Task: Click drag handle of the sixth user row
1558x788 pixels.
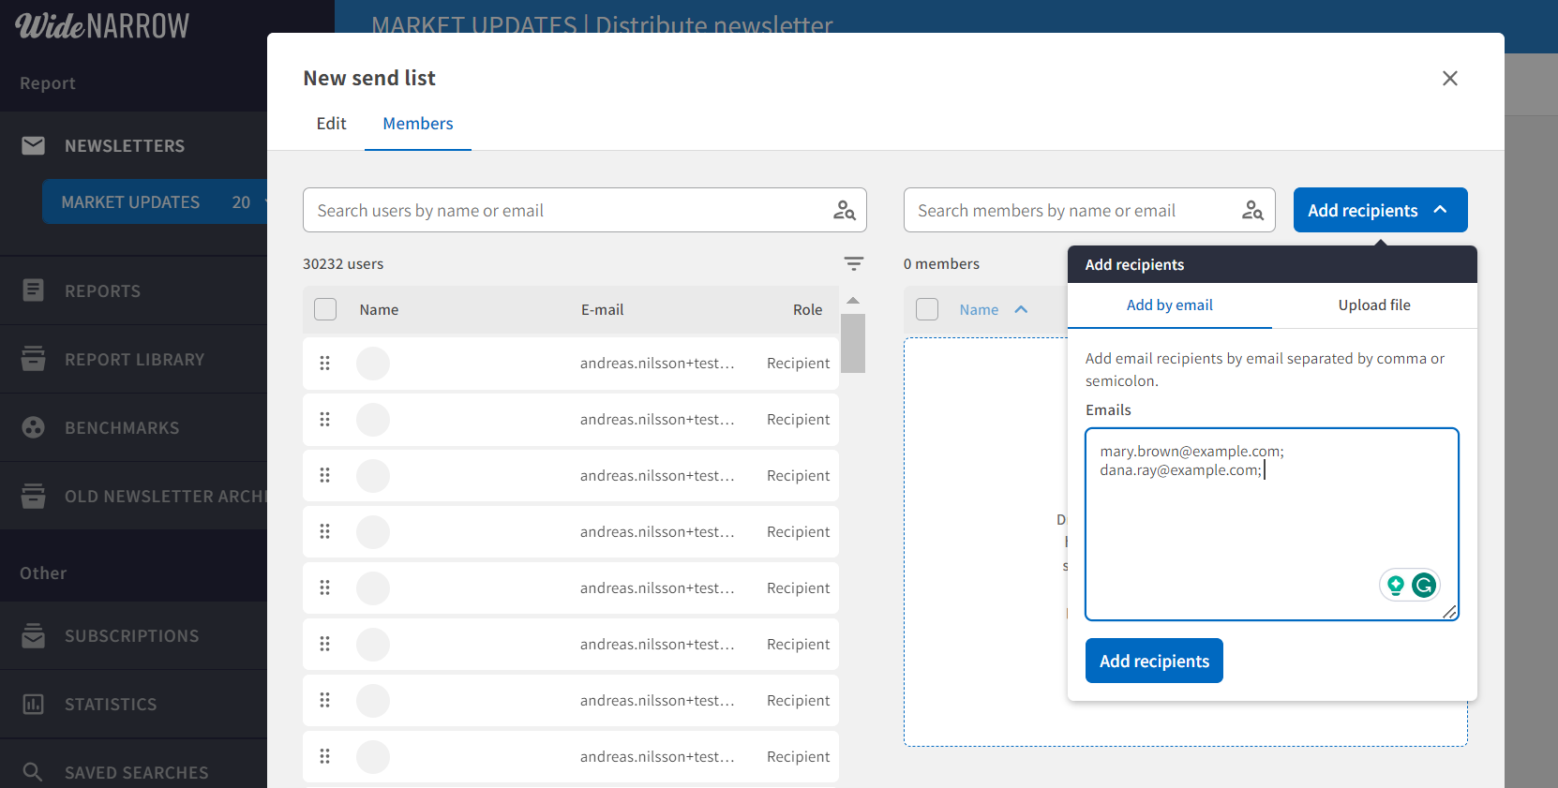Action: [x=324, y=644]
